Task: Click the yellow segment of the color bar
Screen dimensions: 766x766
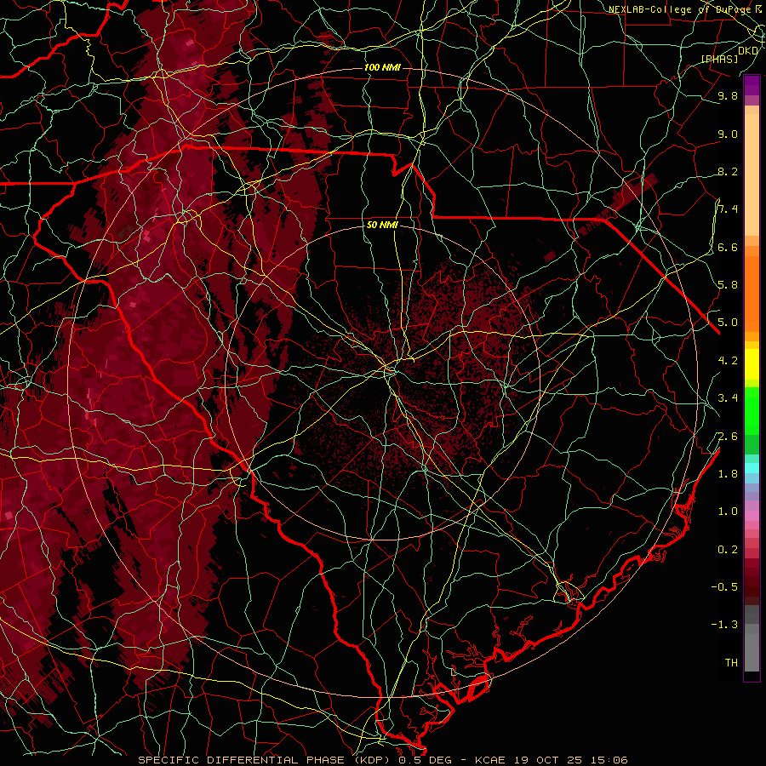Action: [x=752, y=364]
